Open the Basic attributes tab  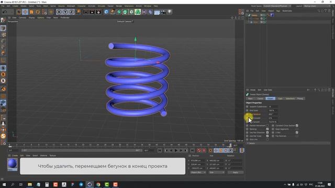pyautogui.click(x=250, y=99)
